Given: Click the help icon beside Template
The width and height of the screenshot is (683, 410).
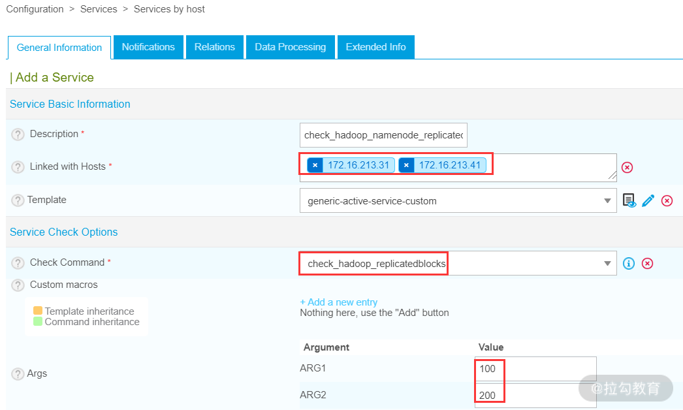Looking at the screenshot, I should pyautogui.click(x=18, y=200).
